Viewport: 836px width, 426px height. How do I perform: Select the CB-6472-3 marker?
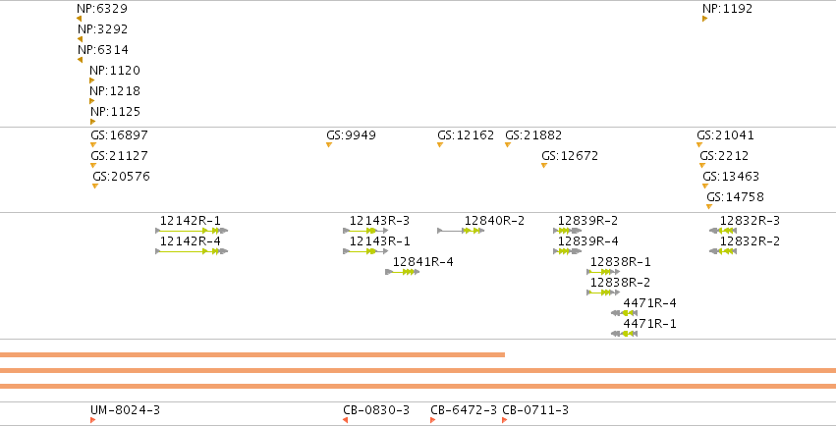point(433,420)
